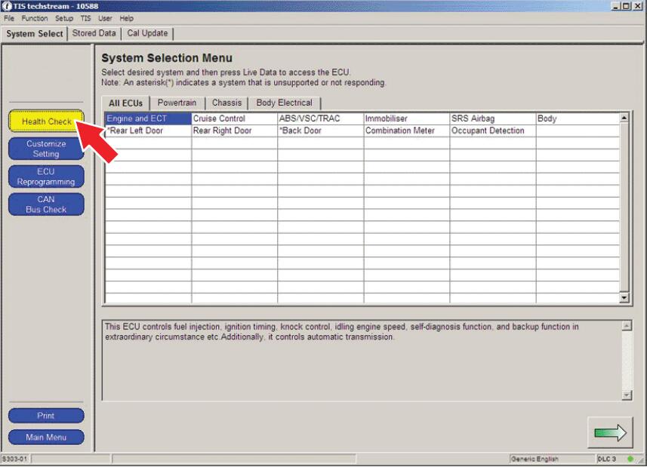Select Occupant Detection system

[x=493, y=131]
